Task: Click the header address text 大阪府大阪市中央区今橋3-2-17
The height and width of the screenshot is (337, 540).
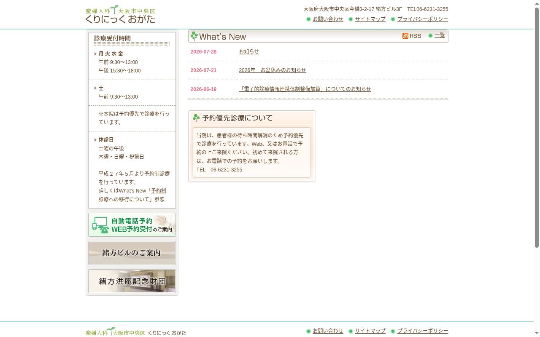Action: tap(339, 9)
